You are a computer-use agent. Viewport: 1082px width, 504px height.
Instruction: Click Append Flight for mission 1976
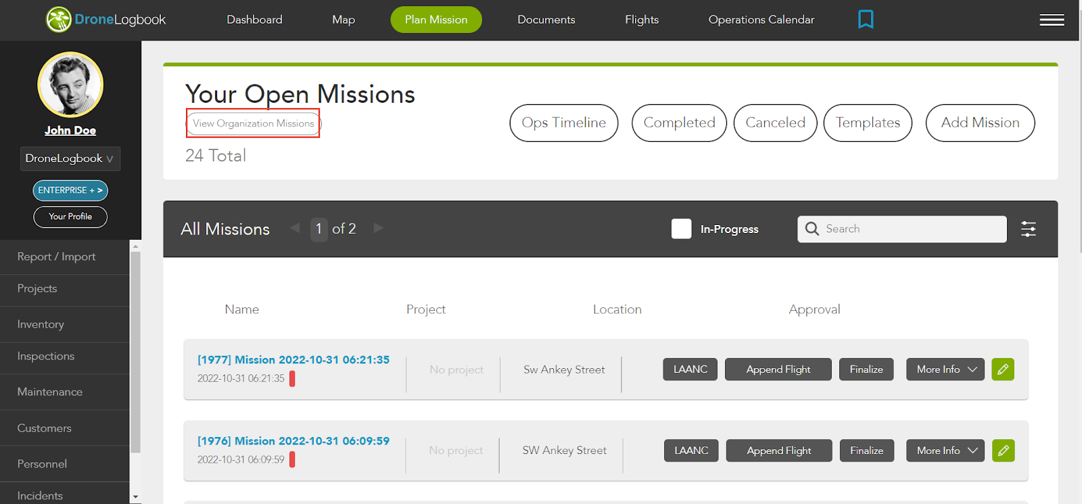click(x=779, y=451)
